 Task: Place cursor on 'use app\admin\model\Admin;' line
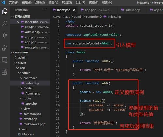[x=89, y=43]
